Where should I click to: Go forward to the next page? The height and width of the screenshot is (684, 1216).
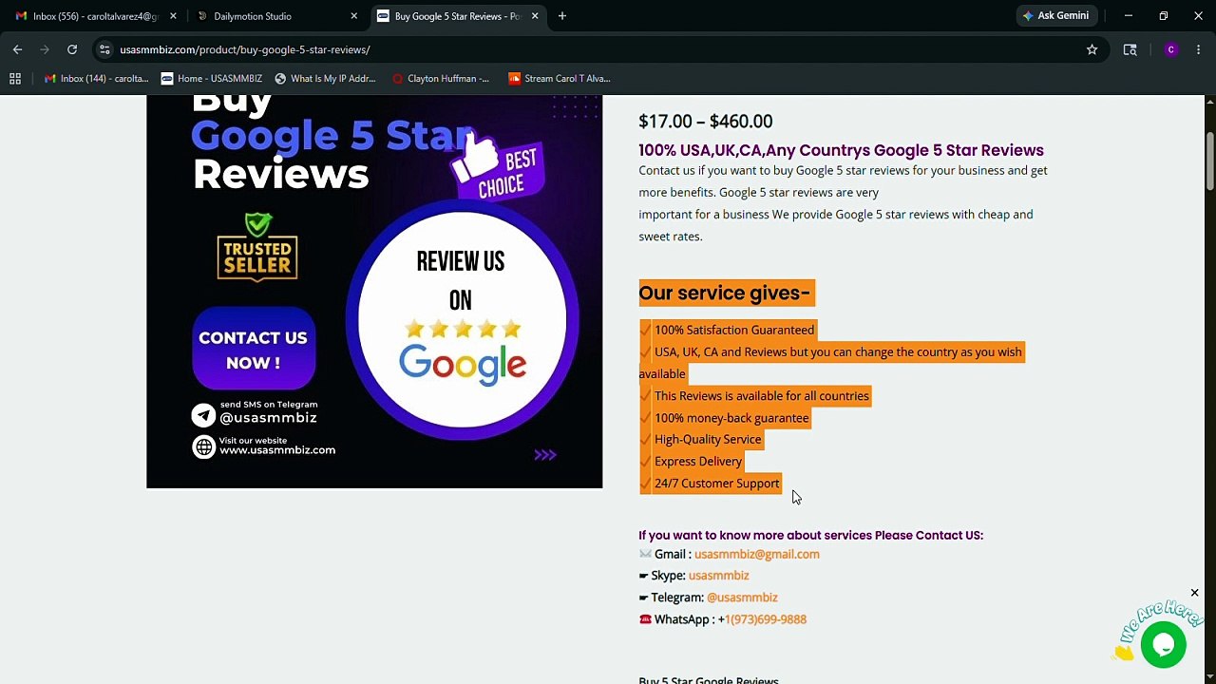click(x=45, y=49)
